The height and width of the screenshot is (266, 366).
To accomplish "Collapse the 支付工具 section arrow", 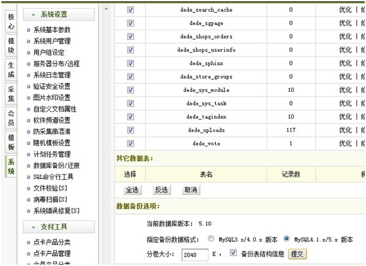I will tap(33, 227).
